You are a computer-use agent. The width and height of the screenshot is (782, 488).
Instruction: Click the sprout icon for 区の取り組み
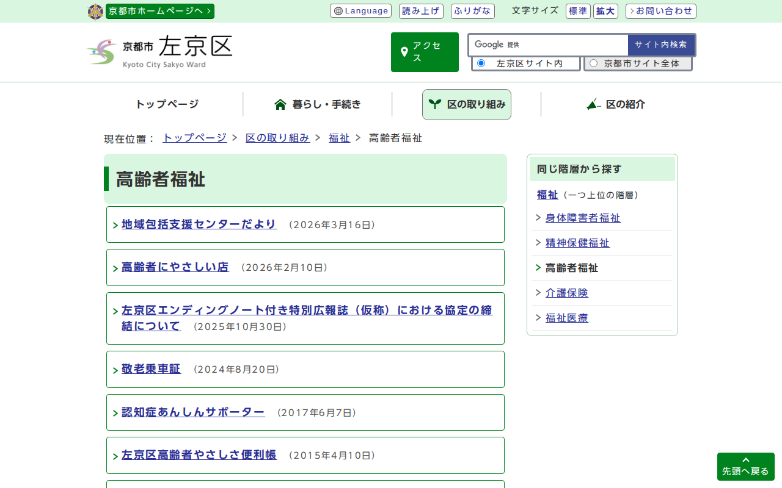click(435, 104)
